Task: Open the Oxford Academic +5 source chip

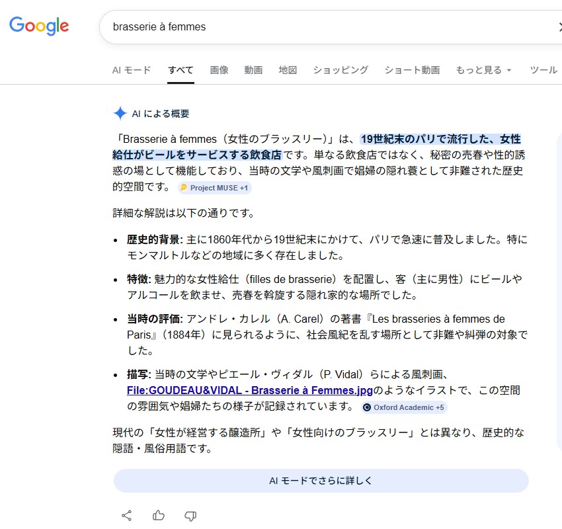Action: coord(403,407)
